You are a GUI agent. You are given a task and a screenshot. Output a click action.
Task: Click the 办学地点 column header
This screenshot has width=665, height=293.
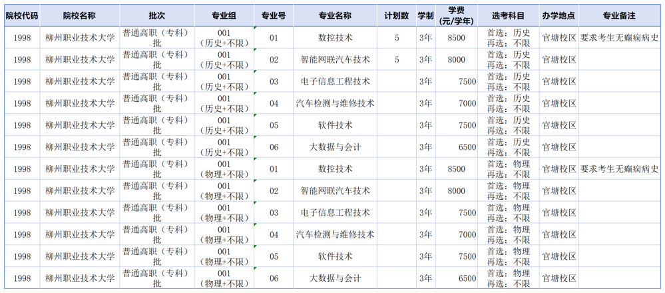(x=558, y=15)
